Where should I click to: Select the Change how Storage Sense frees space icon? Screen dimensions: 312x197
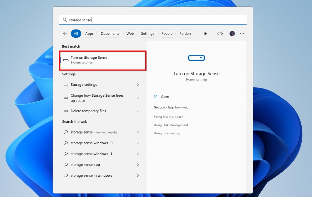click(66, 98)
